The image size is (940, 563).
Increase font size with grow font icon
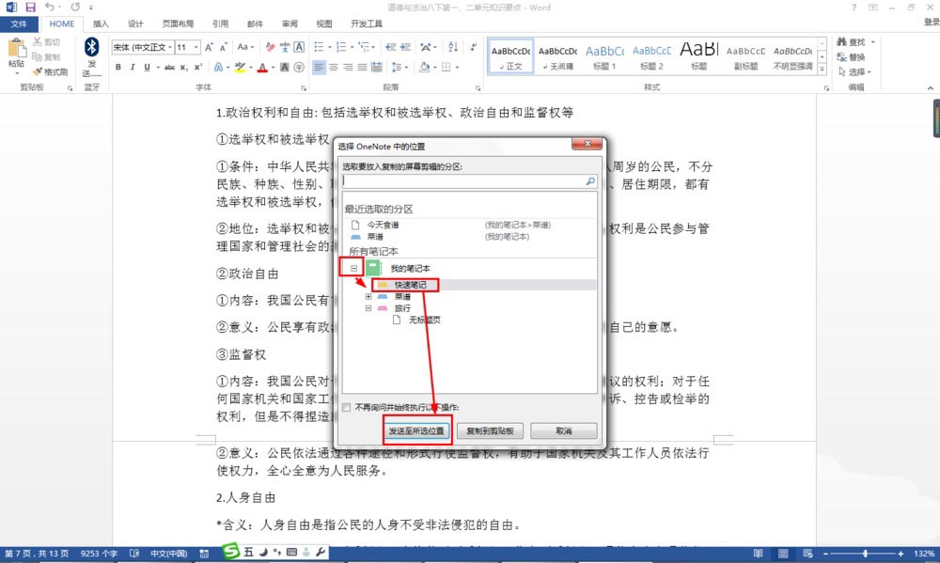coord(209,47)
